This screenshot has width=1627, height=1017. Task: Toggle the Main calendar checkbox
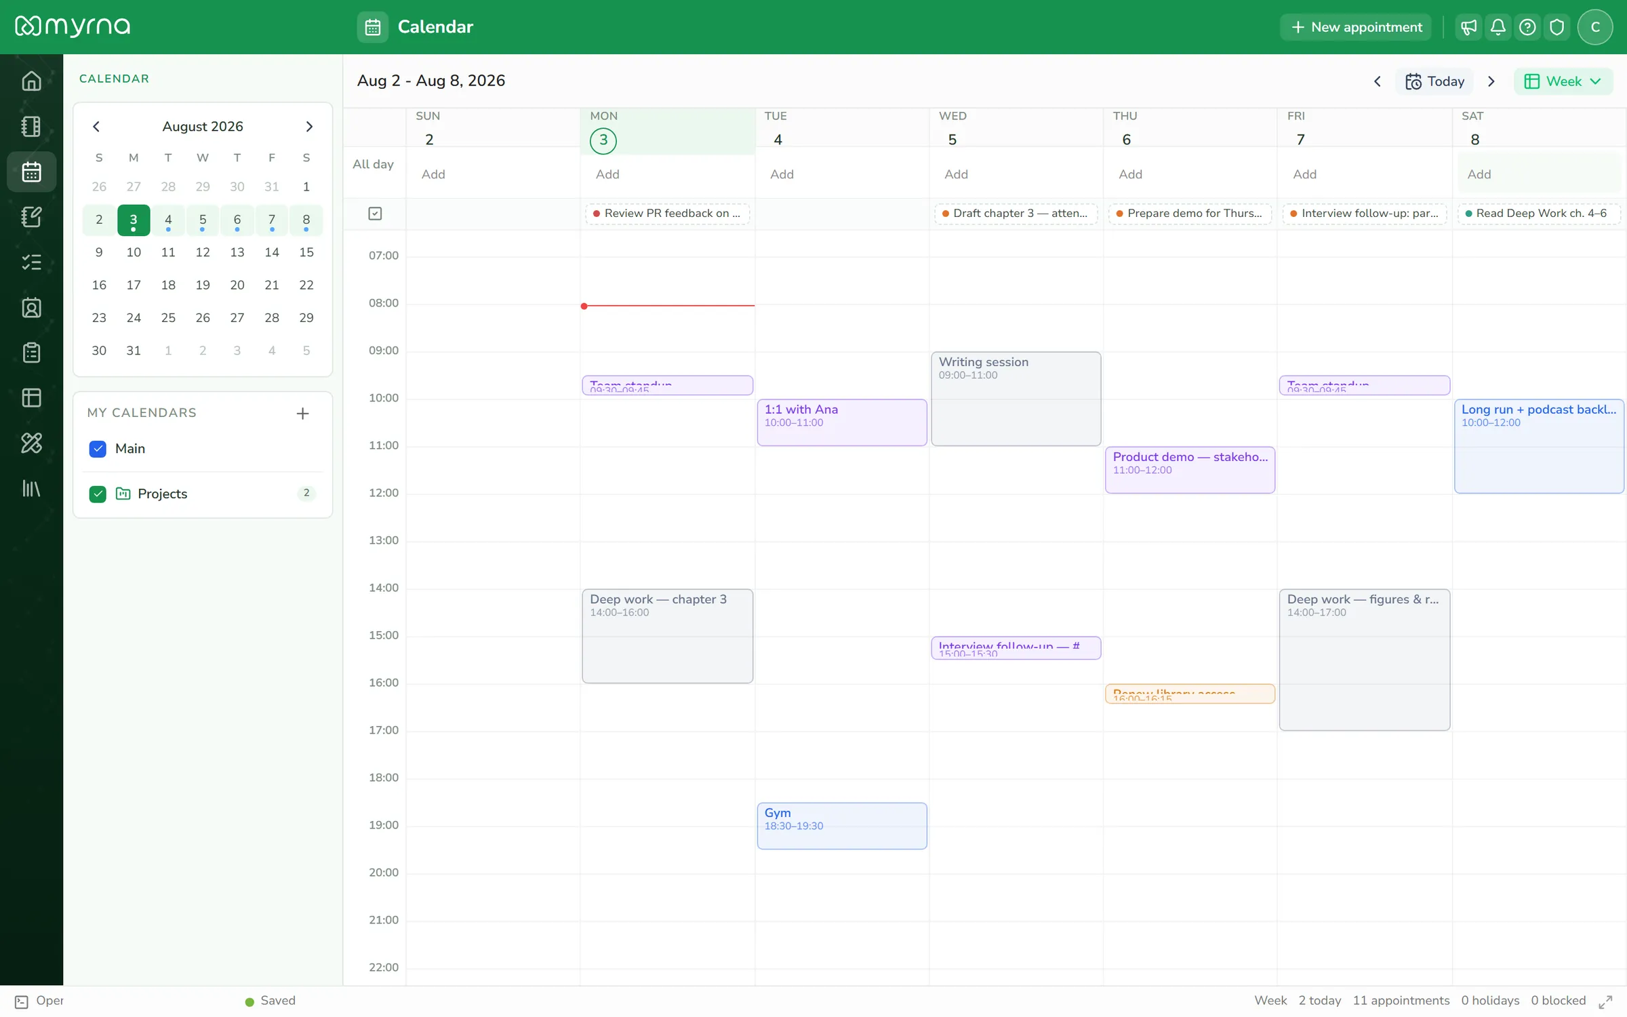pos(98,449)
